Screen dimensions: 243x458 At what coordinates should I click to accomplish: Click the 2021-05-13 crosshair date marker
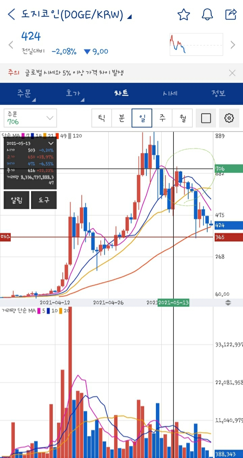(x=173, y=303)
